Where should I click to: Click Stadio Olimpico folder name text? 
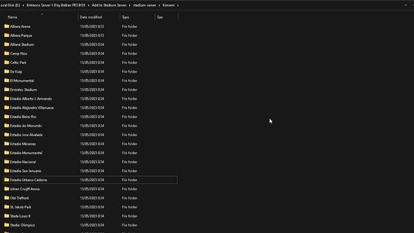click(x=23, y=225)
